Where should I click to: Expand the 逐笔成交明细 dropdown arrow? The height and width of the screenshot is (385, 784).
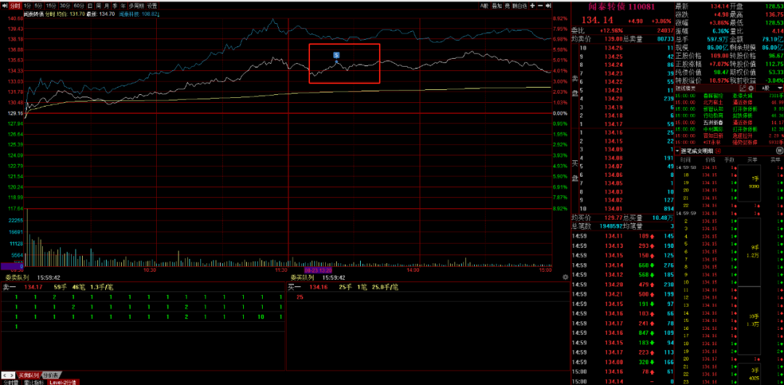tap(677, 151)
